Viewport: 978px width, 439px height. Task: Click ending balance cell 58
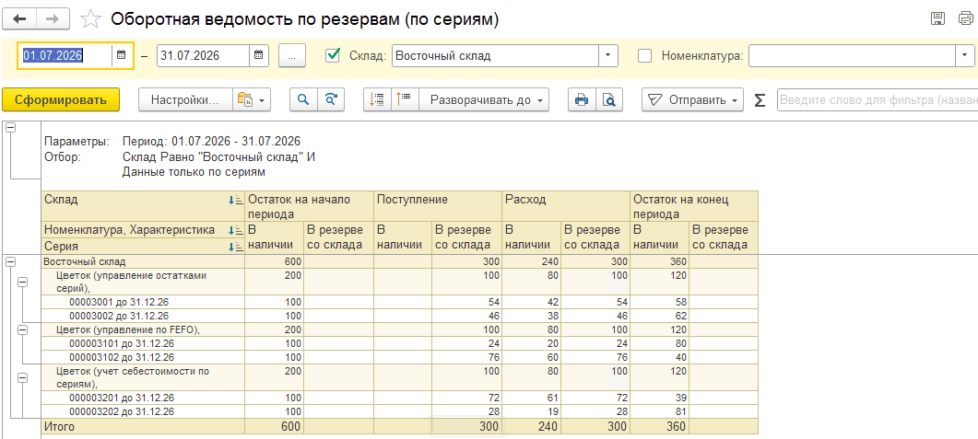(x=659, y=301)
